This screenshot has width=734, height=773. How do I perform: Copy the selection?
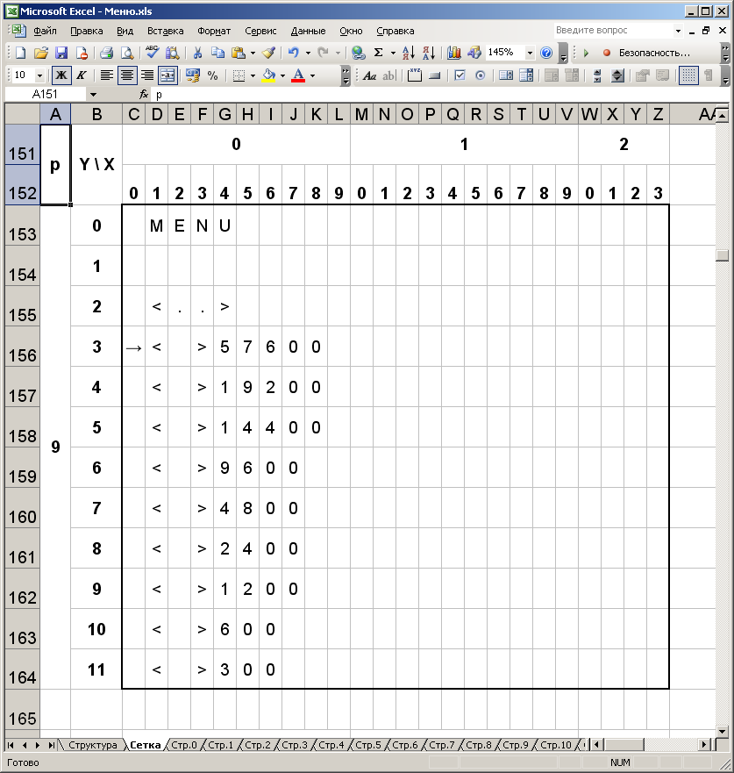pos(217,53)
